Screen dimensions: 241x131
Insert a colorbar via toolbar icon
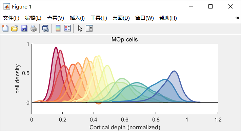tap(58, 28)
